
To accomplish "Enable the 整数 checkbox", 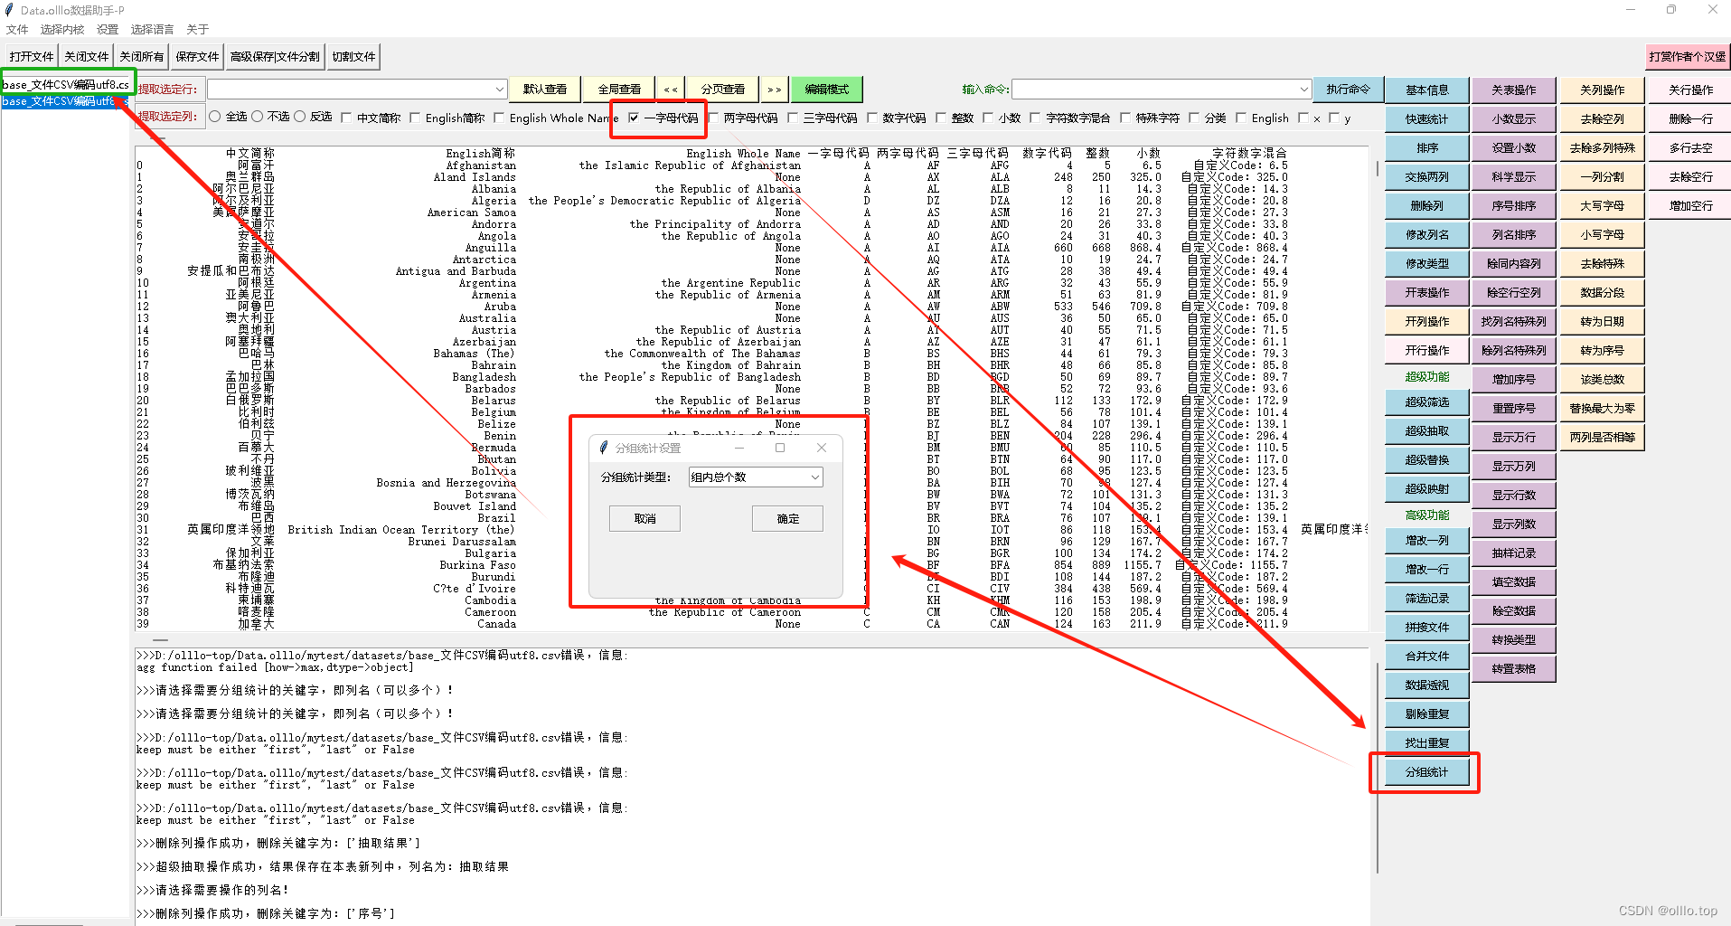I will [x=940, y=118].
